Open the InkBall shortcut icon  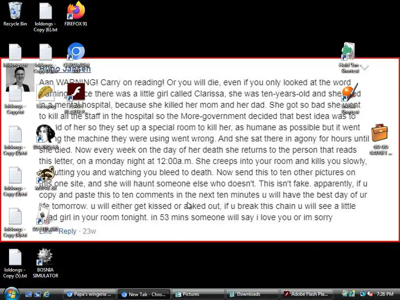(x=350, y=99)
